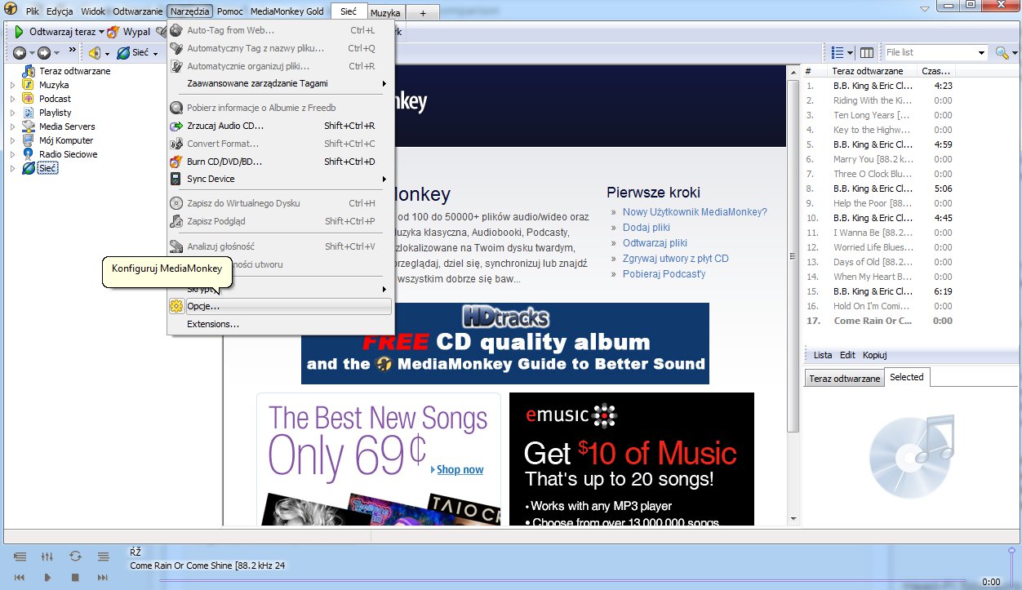Select track 17 Come Rain Or C...
1022x590 pixels.
878,321
